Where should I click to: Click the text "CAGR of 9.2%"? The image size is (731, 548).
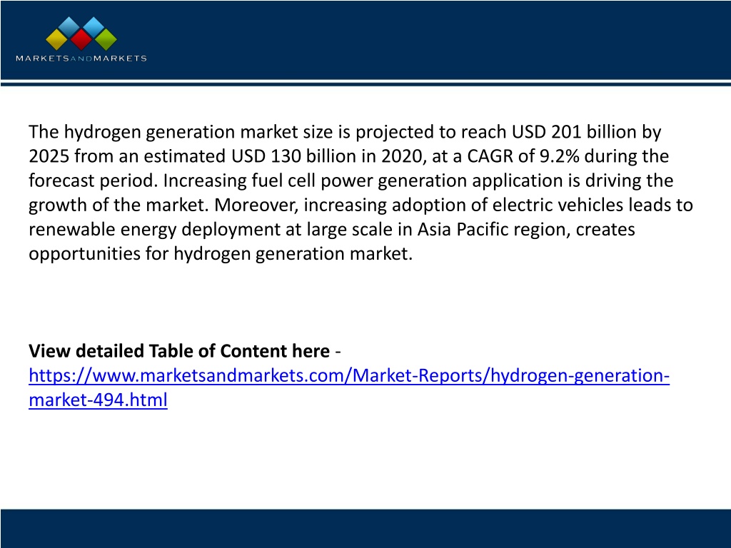pyautogui.click(x=523, y=156)
